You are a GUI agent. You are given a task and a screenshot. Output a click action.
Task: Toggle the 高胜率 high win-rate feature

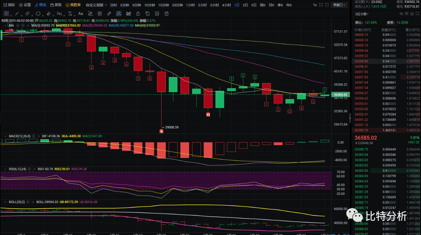tap(73, 5)
